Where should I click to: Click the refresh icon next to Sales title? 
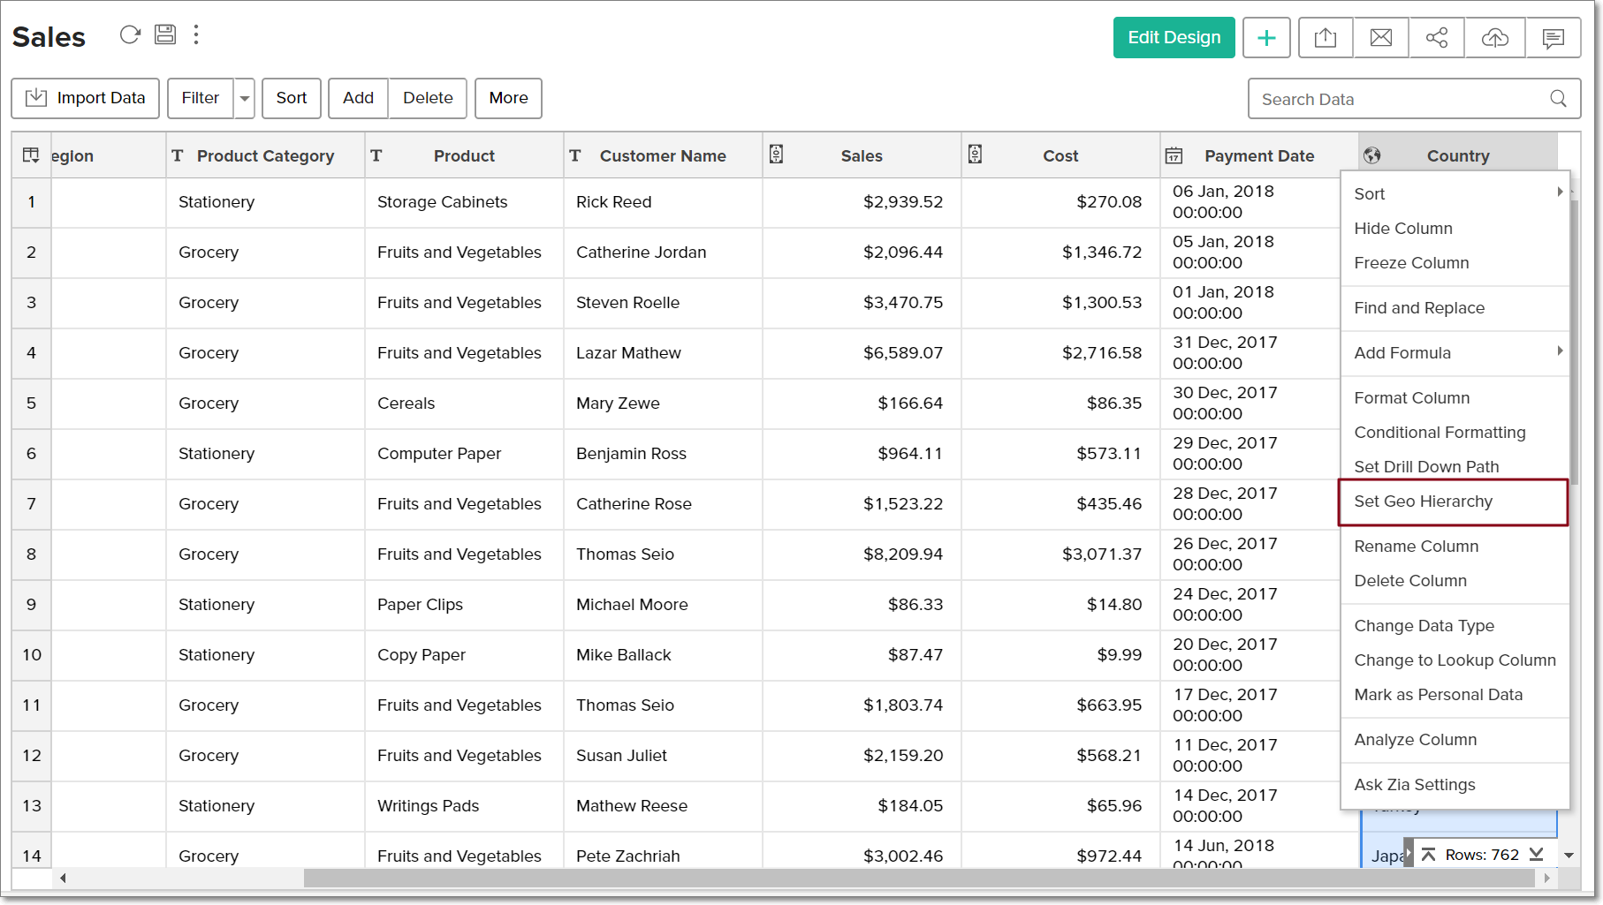click(x=130, y=34)
